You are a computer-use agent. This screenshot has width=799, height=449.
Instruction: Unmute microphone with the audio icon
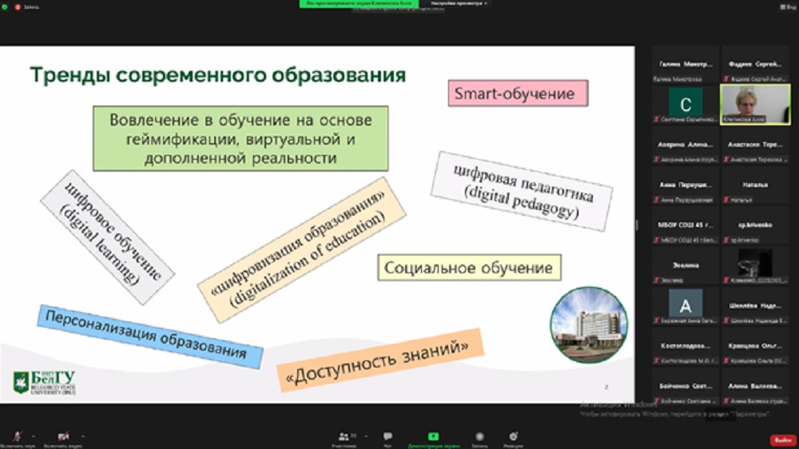[18, 436]
